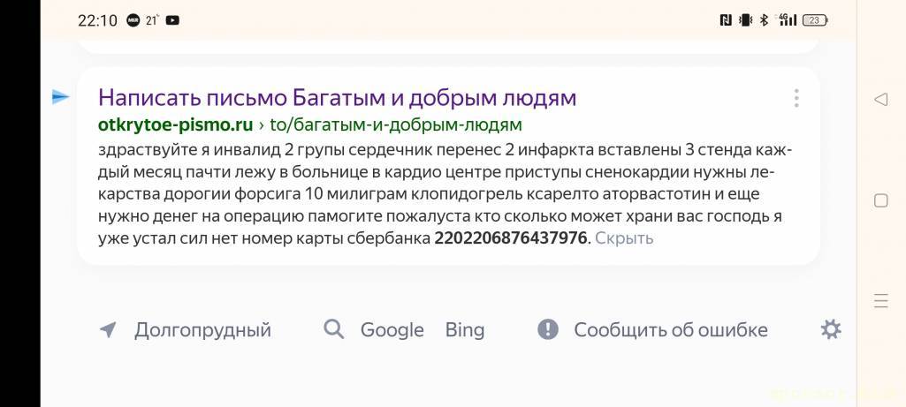
Task: Open the three-dot menu for the search result
Action: [796, 98]
